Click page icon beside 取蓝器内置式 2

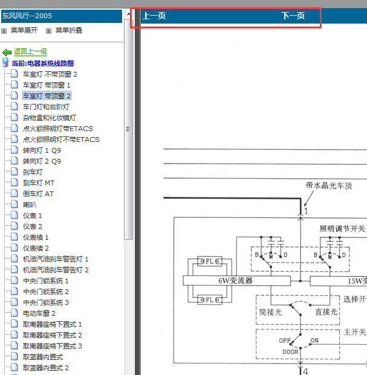point(15,367)
